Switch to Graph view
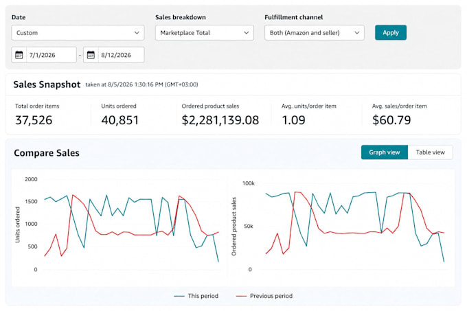Screen dimensions: 467x311 coord(384,152)
